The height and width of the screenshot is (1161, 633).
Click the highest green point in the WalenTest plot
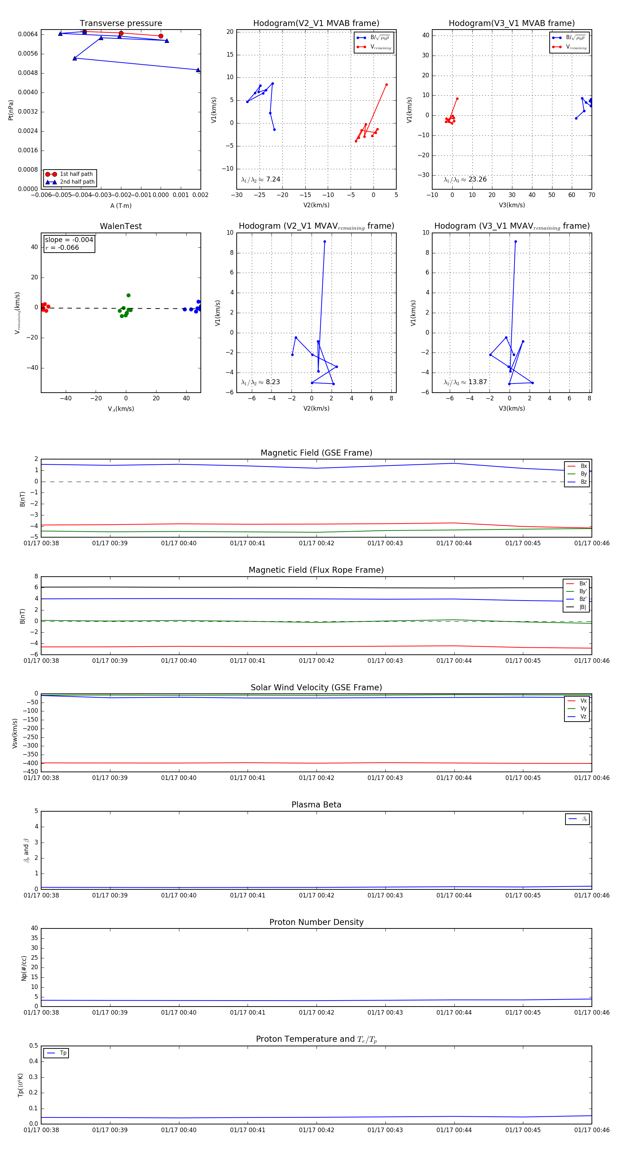click(x=128, y=295)
